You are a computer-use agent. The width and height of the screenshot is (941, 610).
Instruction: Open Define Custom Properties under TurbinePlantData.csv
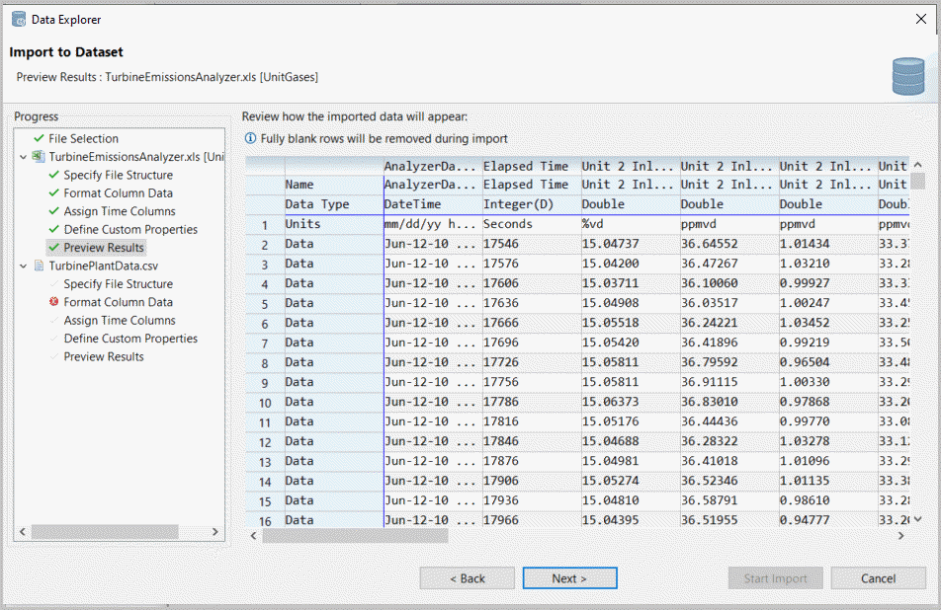point(130,339)
